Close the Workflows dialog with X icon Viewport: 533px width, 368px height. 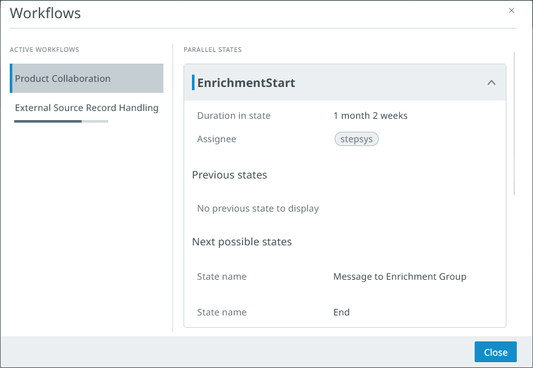512,10
